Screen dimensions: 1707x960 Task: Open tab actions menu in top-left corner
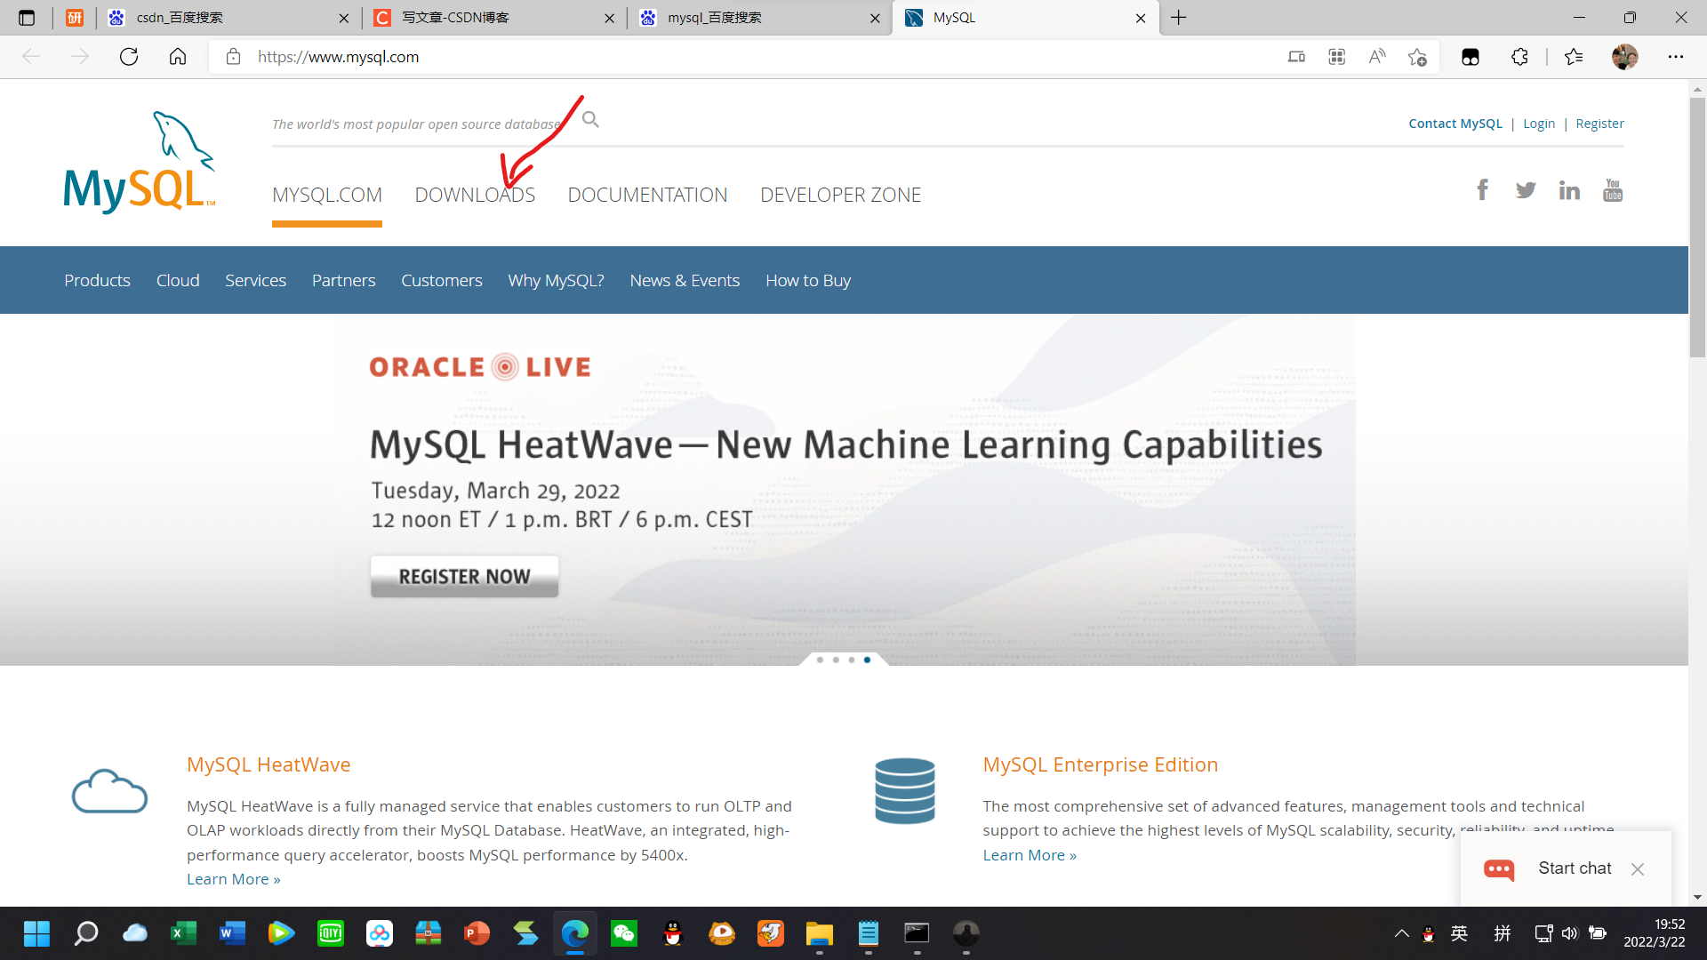click(27, 17)
